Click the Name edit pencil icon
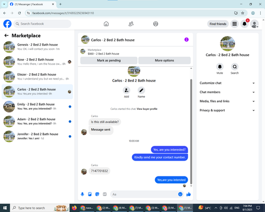This screenshot has width=265, height=212. (x=142, y=90)
